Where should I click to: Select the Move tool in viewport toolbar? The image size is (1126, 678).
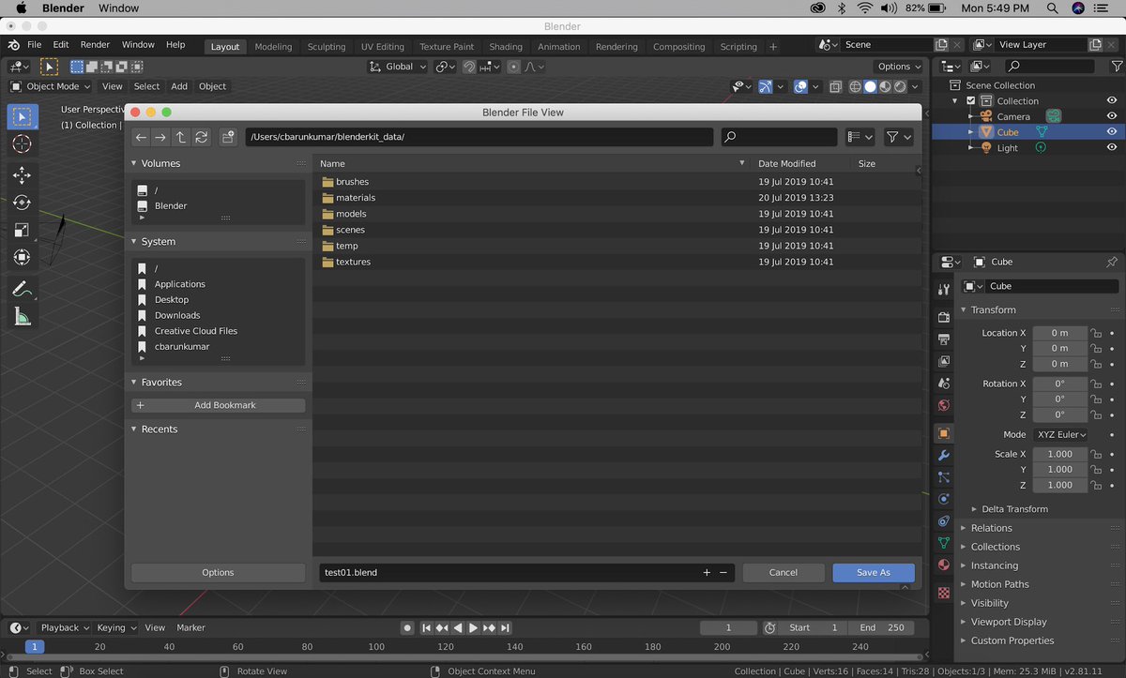tap(22, 175)
